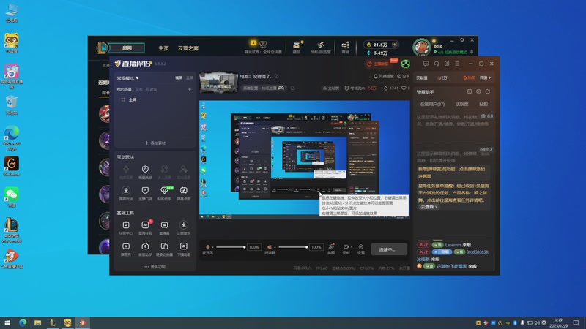Select 竖屏 portrait orientation

(190, 78)
